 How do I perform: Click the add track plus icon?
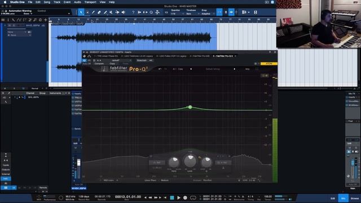tap(45, 20)
